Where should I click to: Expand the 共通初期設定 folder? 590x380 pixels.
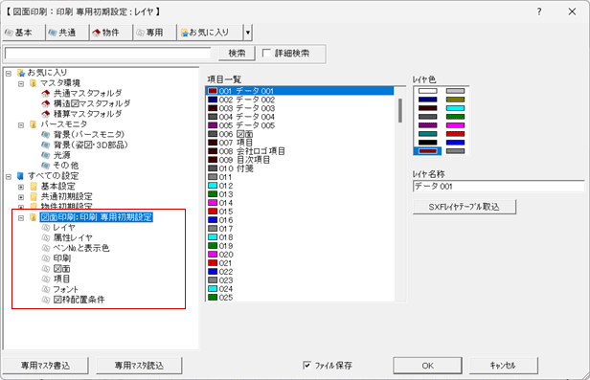click(x=21, y=197)
